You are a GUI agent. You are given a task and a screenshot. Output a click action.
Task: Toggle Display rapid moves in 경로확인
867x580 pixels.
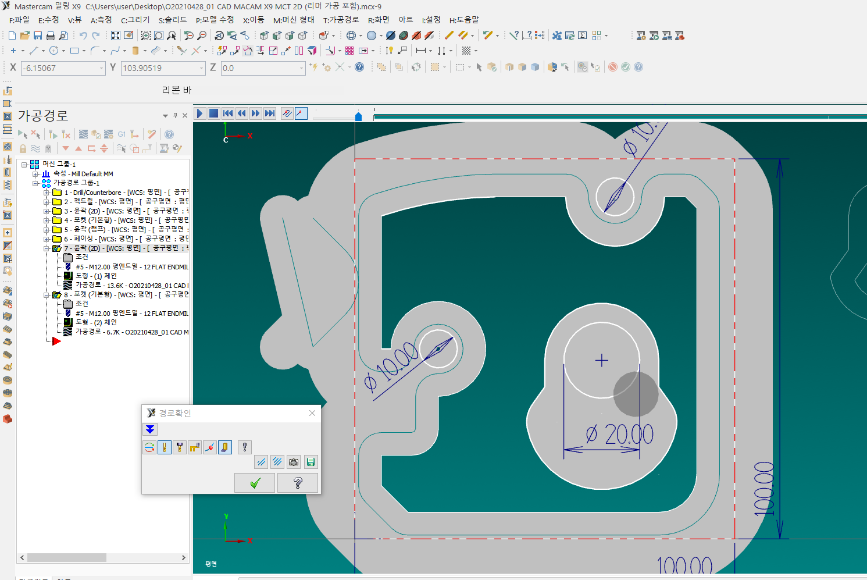[x=195, y=447]
